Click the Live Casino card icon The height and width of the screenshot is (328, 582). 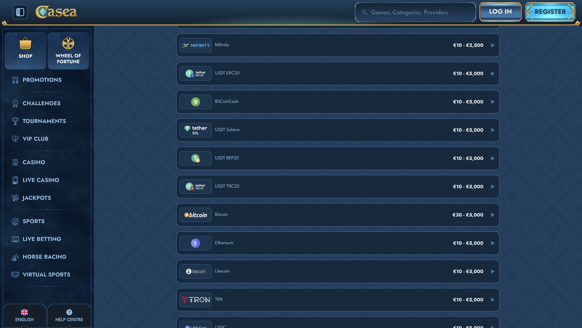pos(15,180)
